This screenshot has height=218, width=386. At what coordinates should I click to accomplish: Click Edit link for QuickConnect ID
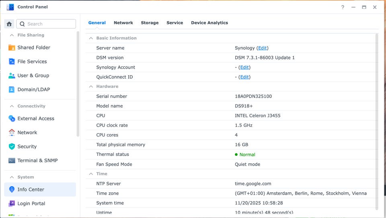[x=244, y=77]
